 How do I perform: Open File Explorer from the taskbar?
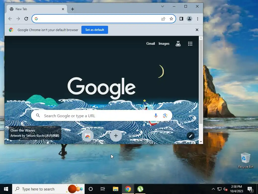115,189
